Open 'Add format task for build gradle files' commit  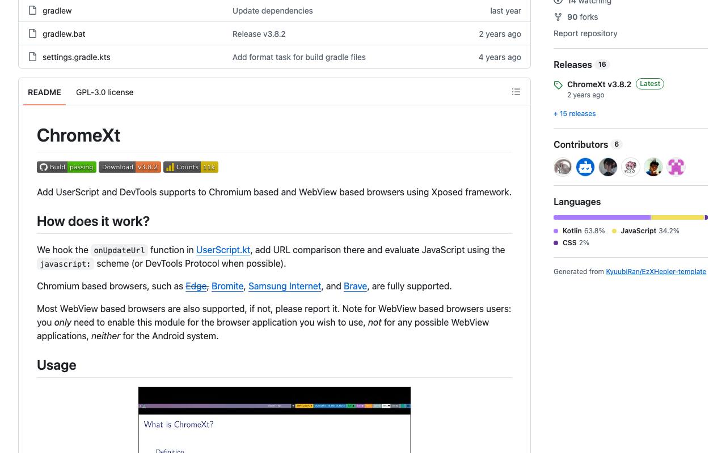(x=299, y=57)
